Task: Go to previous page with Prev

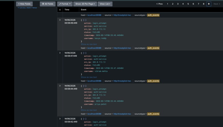Action: tap(160, 4)
